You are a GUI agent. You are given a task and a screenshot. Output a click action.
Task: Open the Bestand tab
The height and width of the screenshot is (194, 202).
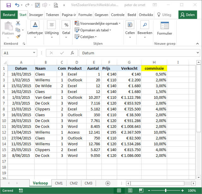tap(9, 15)
